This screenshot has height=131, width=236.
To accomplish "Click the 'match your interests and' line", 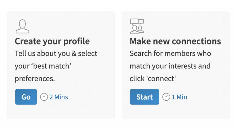I will tap(170, 66).
